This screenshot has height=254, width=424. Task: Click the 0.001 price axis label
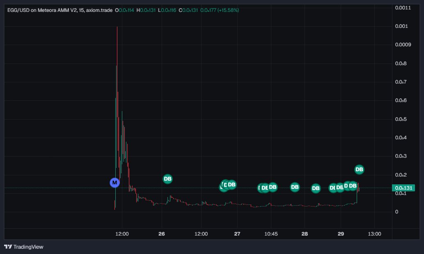pyautogui.click(x=401, y=26)
